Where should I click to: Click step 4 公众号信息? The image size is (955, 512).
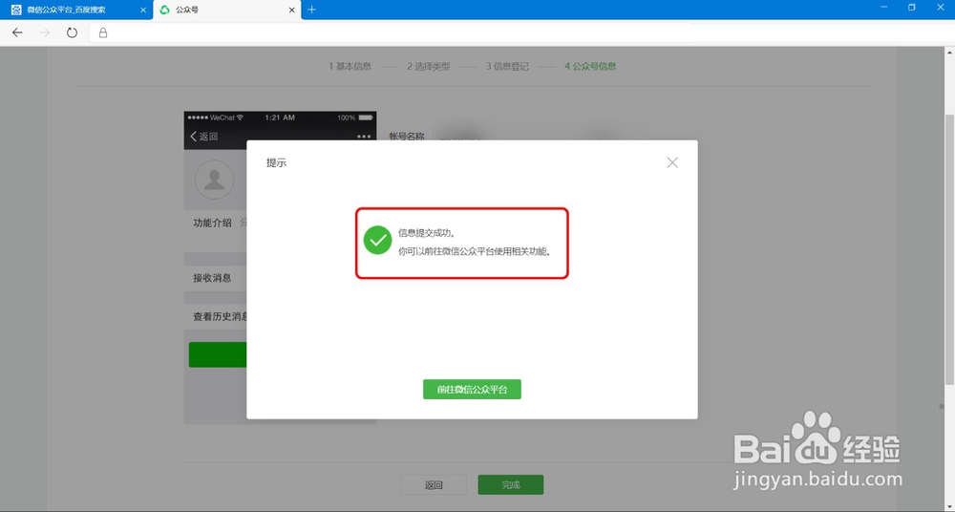(590, 66)
